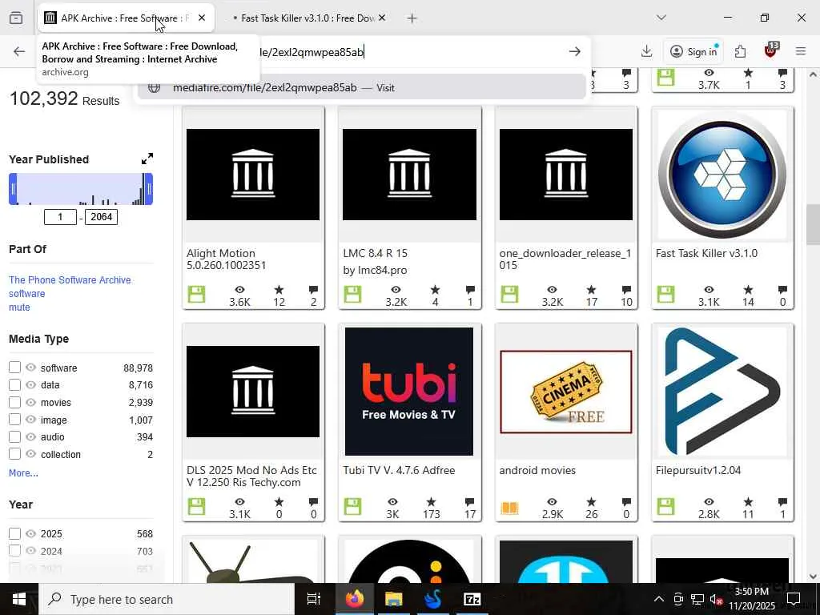Click the right handle of year slider
The image size is (820, 615).
pyautogui.click(x=148, y=189)
